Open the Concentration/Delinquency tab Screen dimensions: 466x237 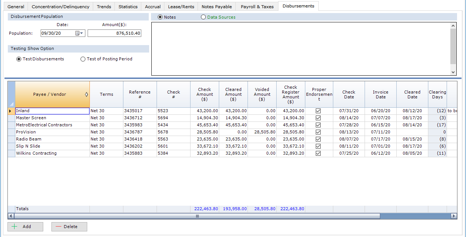click(60, 7)
